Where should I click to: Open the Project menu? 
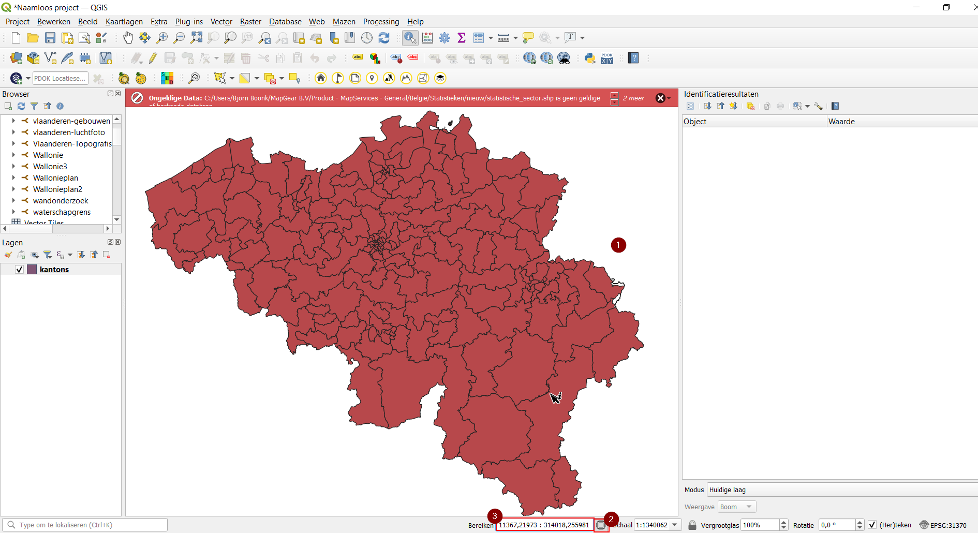tap(18, 22)
